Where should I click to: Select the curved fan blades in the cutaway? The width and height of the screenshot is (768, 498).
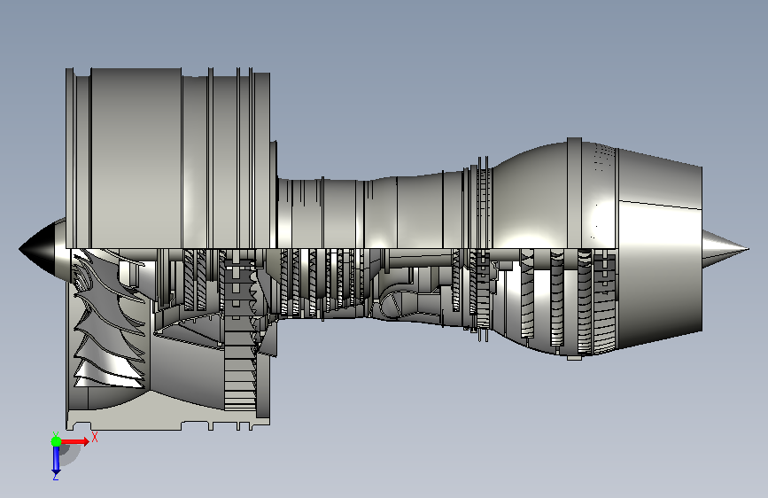109,319
